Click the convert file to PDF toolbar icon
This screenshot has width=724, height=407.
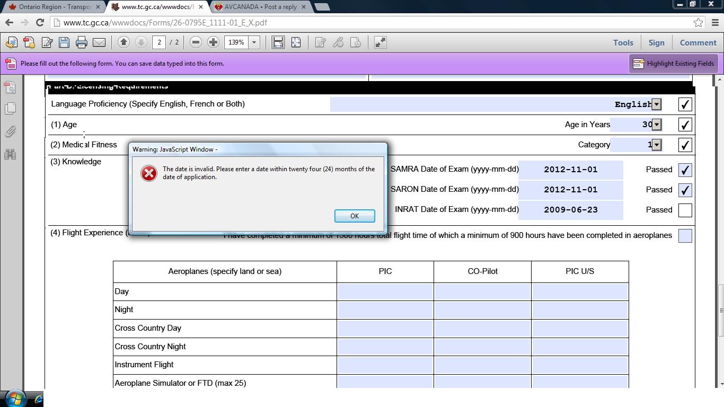11,42
